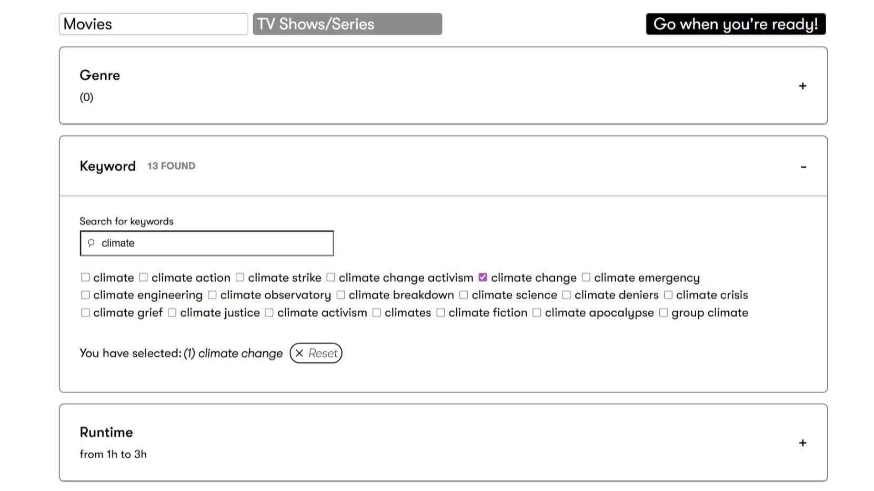This screenshot has width=874, height=491.
Task: Reset the selected keywords
Action: point(316,353)
